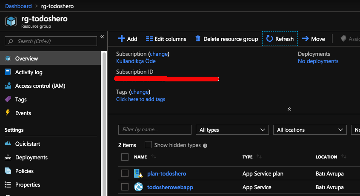
Task: Click change link next to Subscription
Action: point(159,54)
